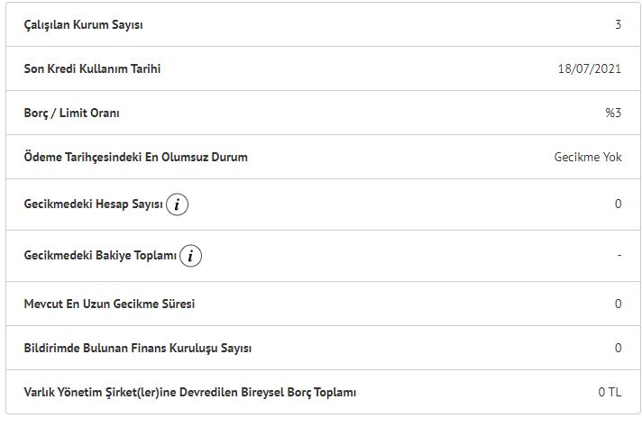Select the Gecikmedeki Hesap Sayısı label
Image resolution: width=642 pixels, height=427 pixels.
pyautogui.click(x=94, y=204)
